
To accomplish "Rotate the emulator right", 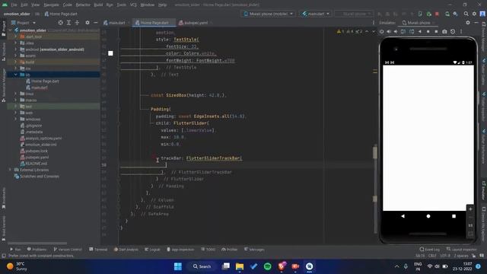I will 412,31.
